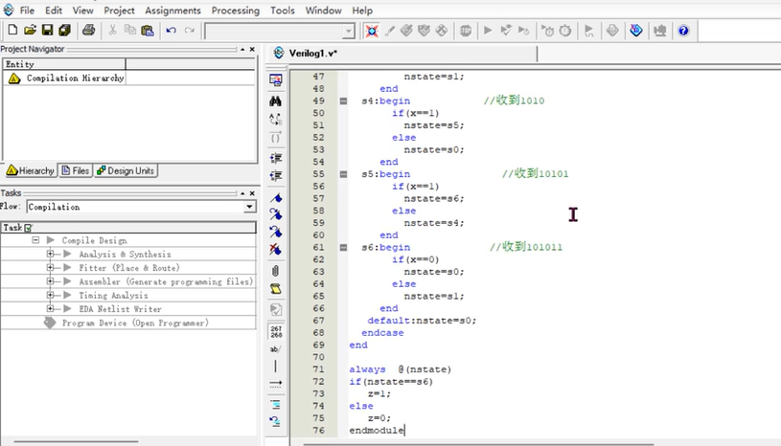
Task: Copy selection using toolbar icon
Action: pyautogui.click(x=130, y=31)
